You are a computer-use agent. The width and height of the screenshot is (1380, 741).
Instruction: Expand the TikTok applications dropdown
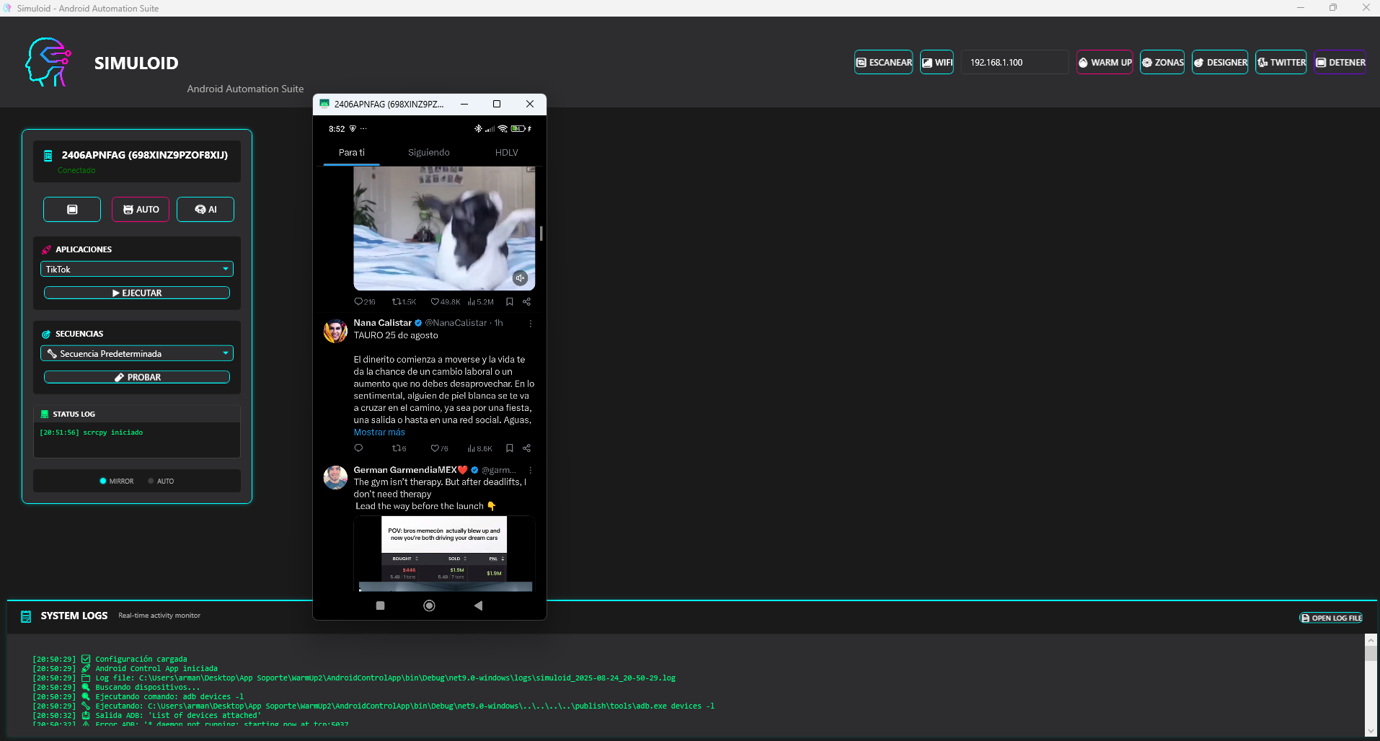(137, 269)
